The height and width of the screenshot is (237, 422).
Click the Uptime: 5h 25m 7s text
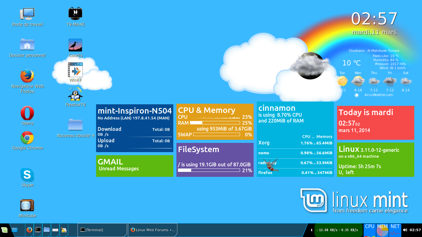(360, 166)
